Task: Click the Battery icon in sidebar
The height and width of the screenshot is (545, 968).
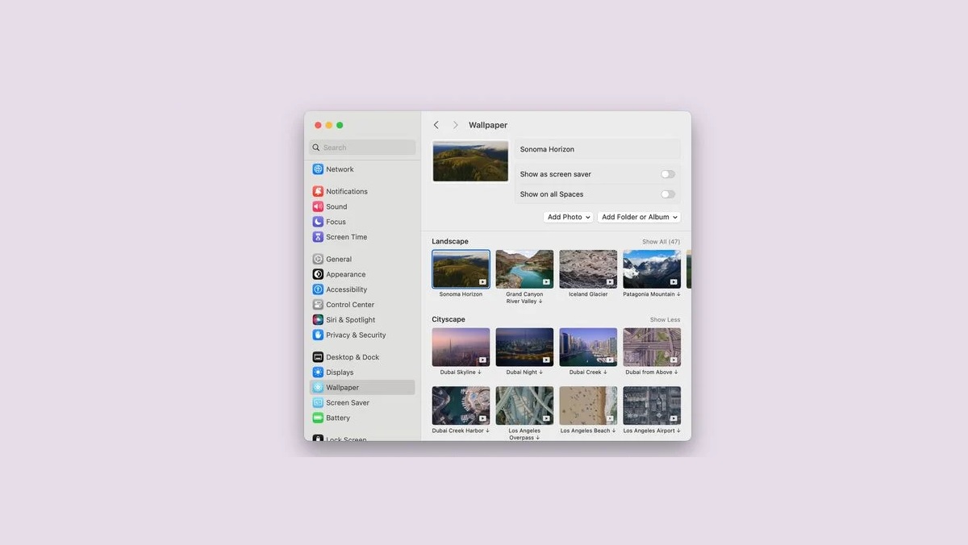Action: pyautogui.click(x=318, y=418)
